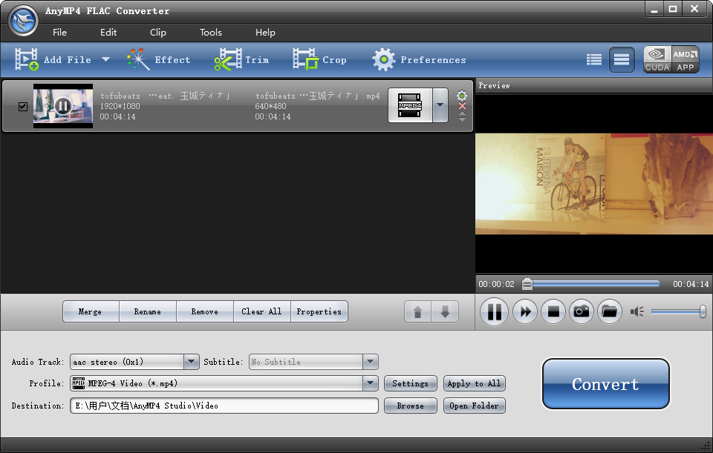Toggle AMD APP acceleration
The image size is (713, 453).
(x=686, y=60)
